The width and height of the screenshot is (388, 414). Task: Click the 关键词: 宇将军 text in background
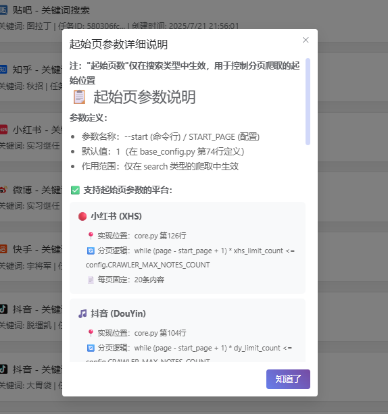[x=26, y=266]
